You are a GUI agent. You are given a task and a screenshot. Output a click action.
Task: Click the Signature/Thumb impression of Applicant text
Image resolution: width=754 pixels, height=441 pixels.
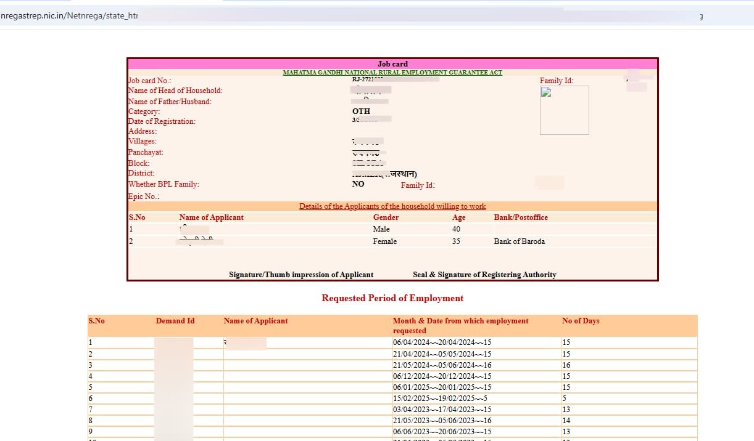(x=301, y=275)
